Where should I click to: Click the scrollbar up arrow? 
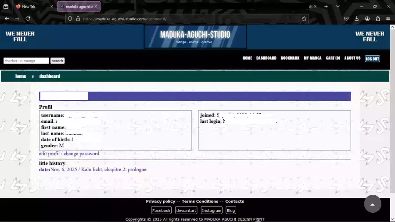392,26
